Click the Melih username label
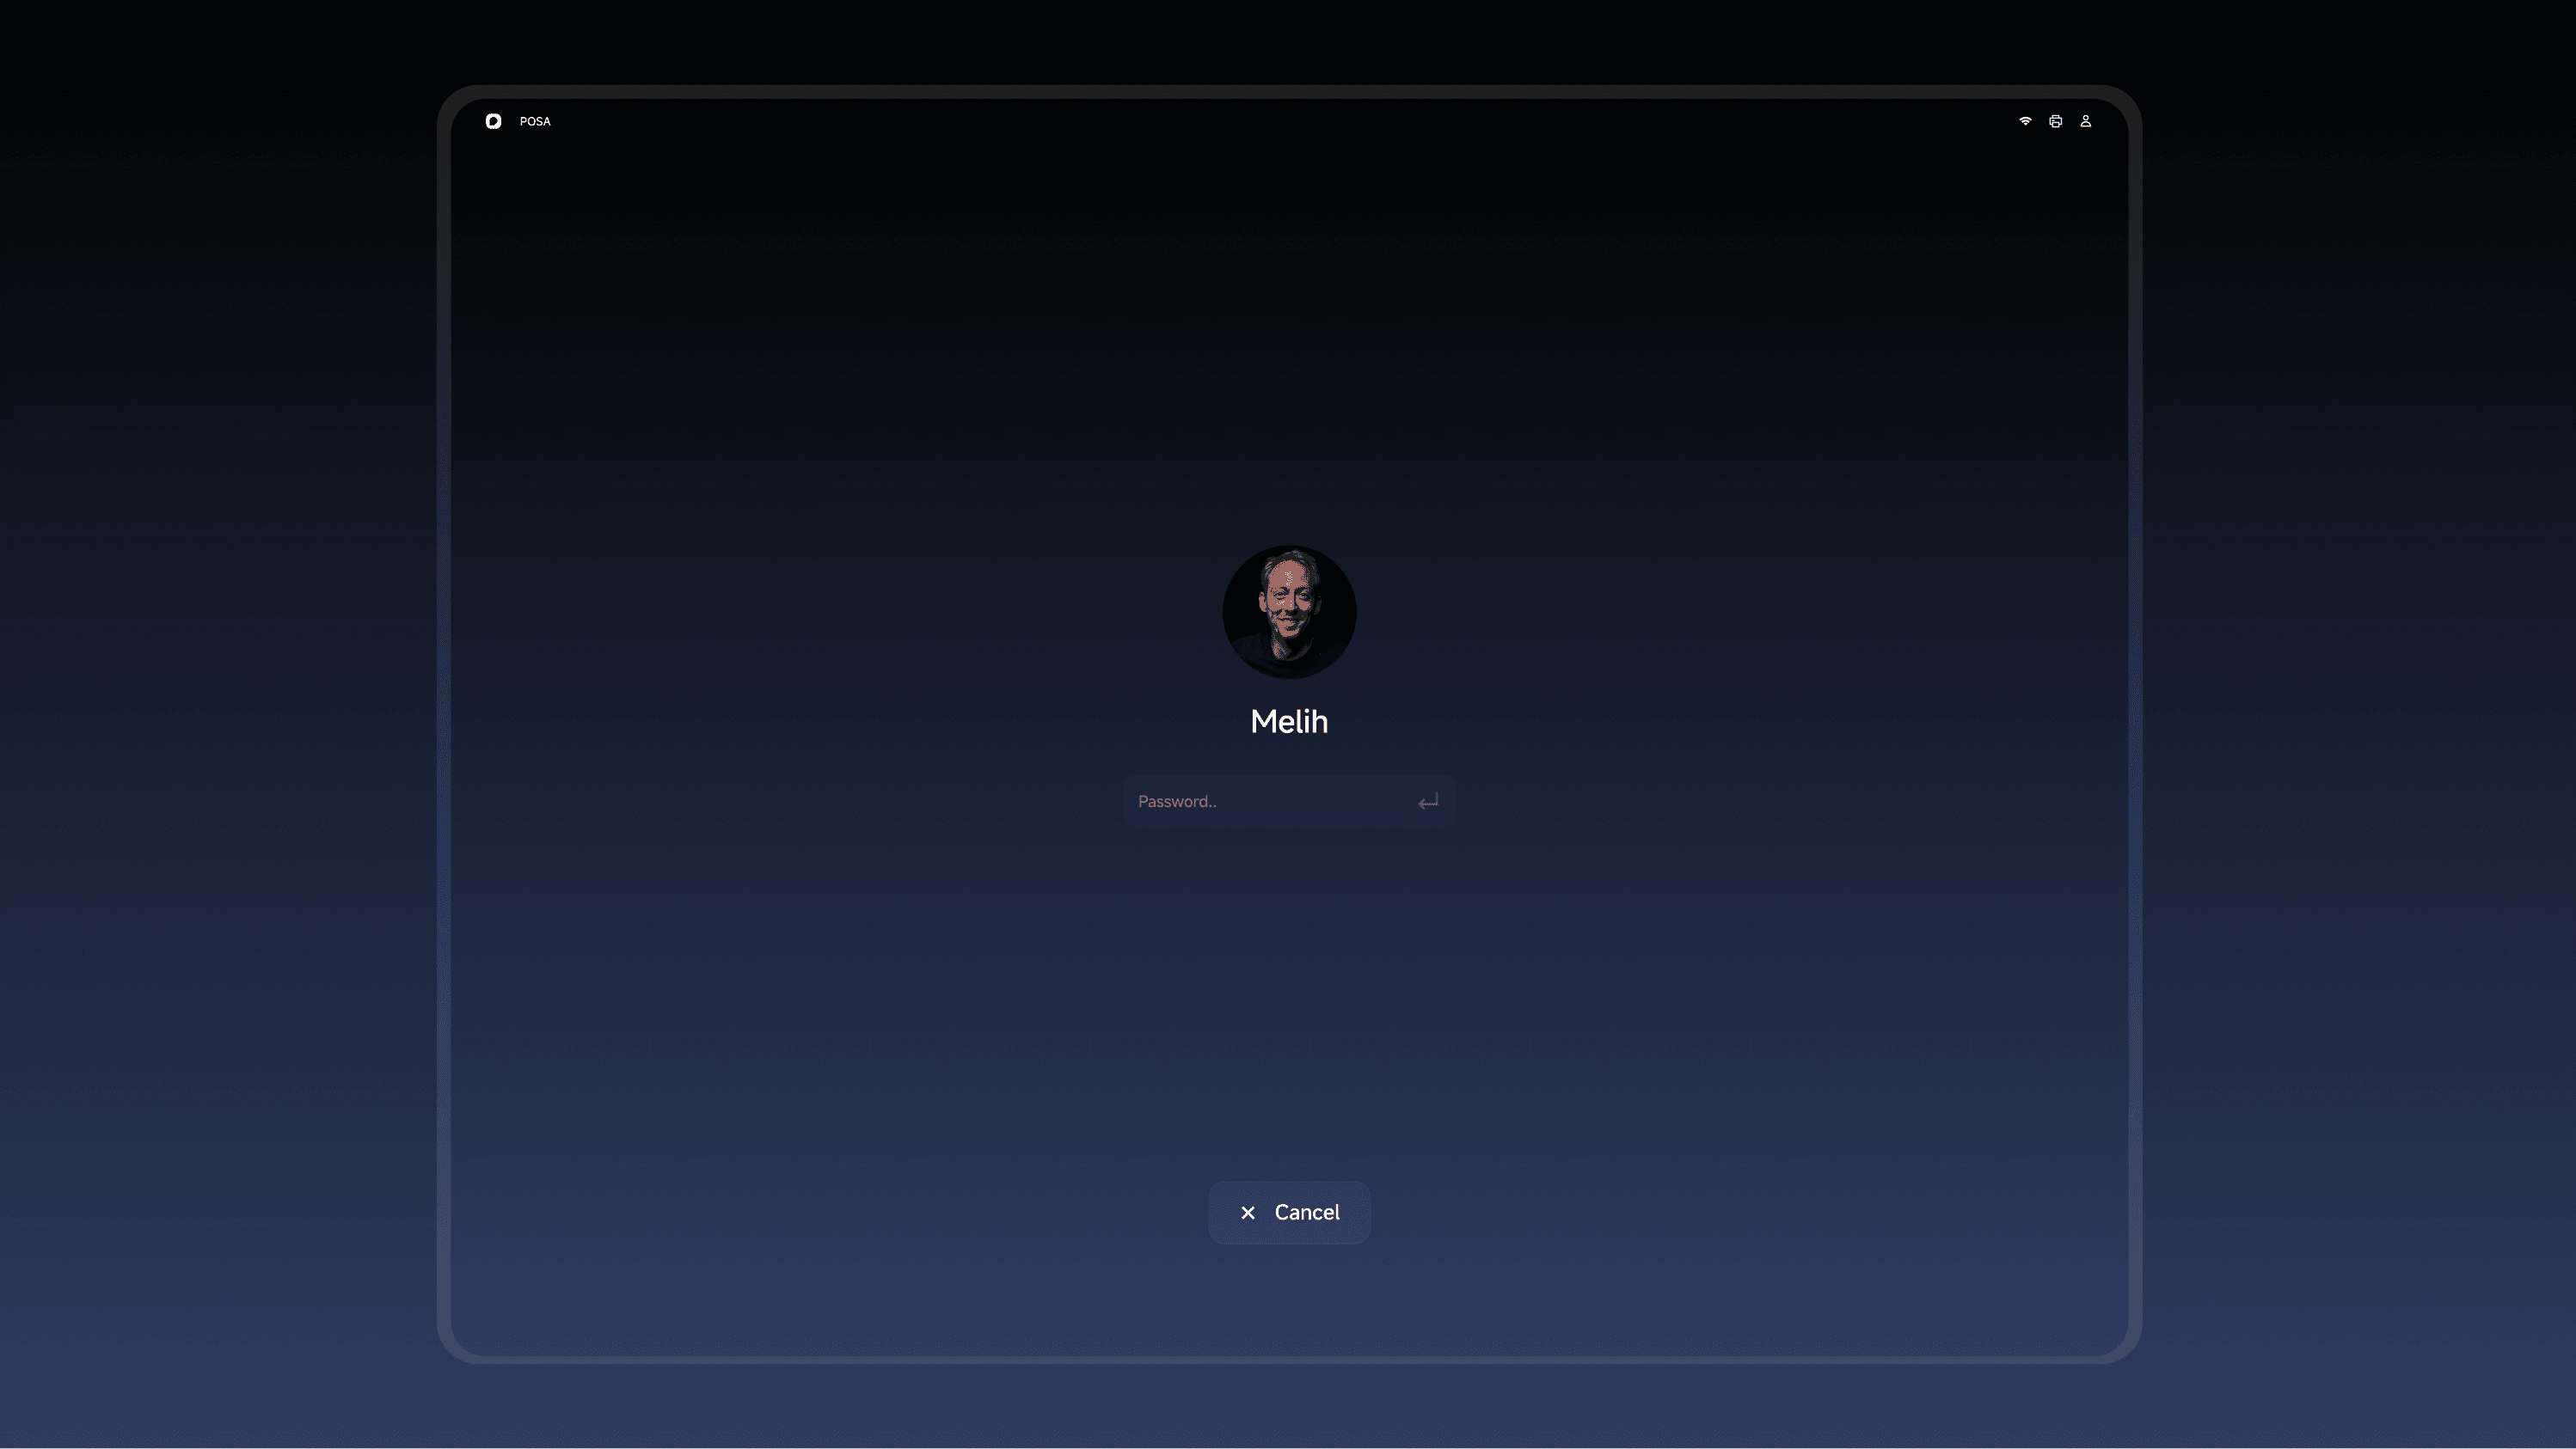Viewport: 2576px width, 1449px height. [1289, 722]
